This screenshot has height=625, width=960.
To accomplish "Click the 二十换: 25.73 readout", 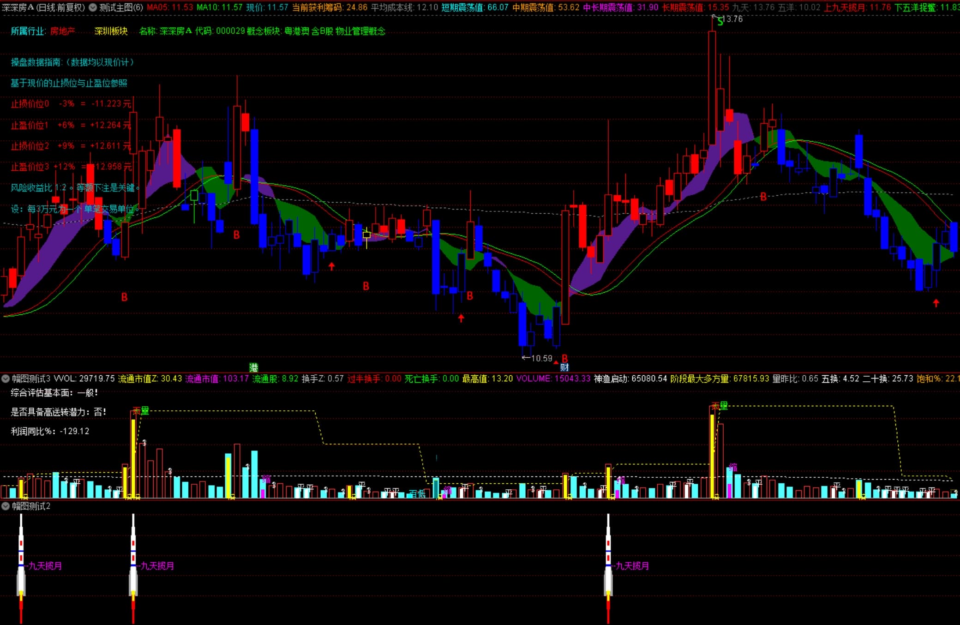I will [x=888, y=379].
